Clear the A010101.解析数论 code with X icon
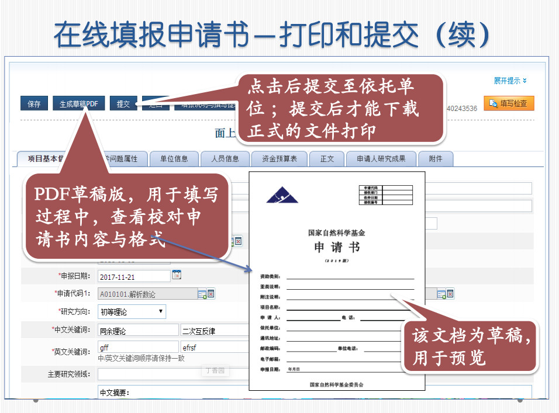559x413 pixels. 211,294
